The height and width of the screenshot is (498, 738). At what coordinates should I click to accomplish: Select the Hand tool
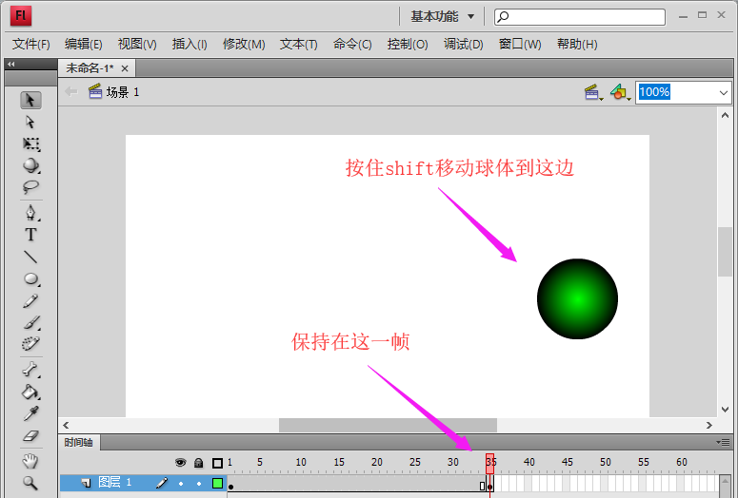pyautogui.click(x=30, y=461)
